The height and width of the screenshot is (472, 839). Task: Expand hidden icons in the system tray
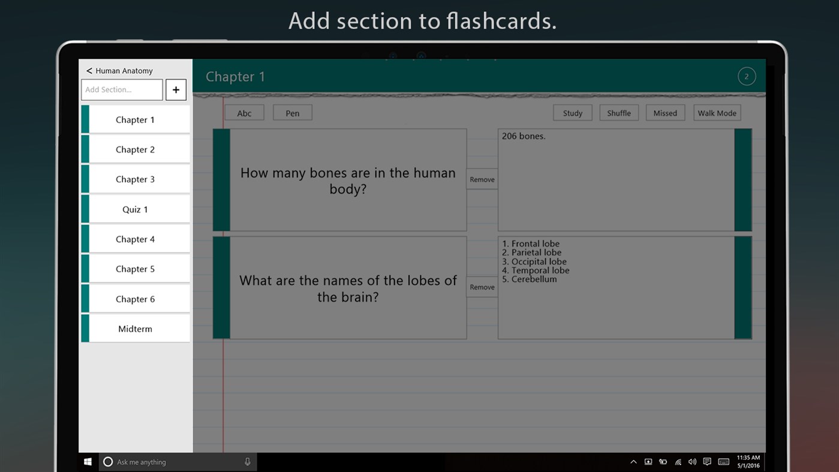click(633, 462)
